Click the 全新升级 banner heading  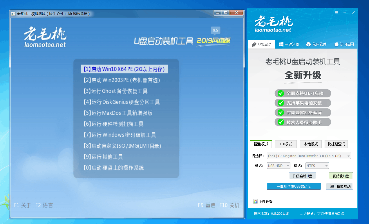[x=303, y=75]
